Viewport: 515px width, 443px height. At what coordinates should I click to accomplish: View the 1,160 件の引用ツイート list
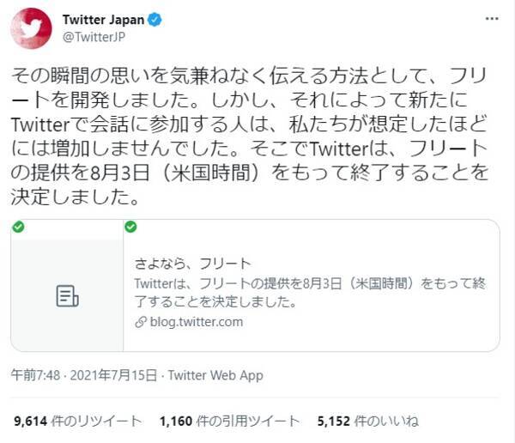[229, 421]
